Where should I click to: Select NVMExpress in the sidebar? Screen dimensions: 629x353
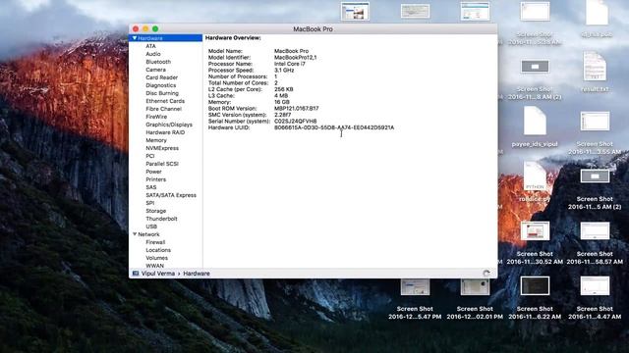click(162, 148)
